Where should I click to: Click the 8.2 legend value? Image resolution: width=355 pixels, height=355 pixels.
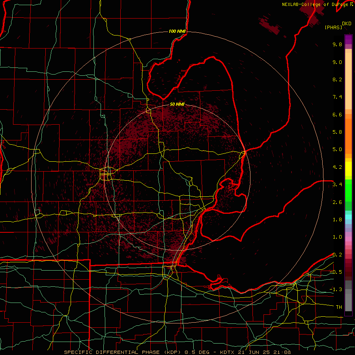337,79
